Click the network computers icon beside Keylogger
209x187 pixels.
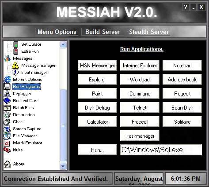pos(7,94)
